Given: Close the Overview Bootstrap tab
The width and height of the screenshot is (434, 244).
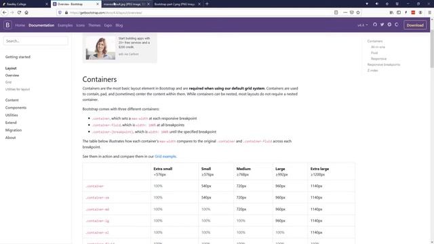Looking at the screenshot, I should 98,4.
